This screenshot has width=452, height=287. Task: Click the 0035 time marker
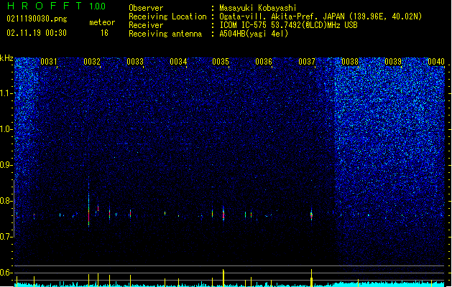(x=221, y=62)
